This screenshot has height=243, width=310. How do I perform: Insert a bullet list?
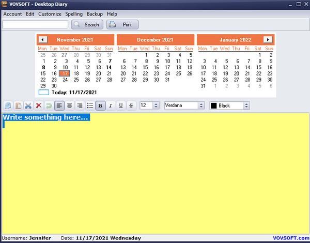point(90,105)
